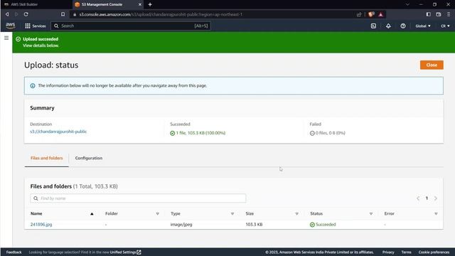The height and width of the screenshot is (256, 455).
Task: Go to next page of files
Action: point(436,198)
